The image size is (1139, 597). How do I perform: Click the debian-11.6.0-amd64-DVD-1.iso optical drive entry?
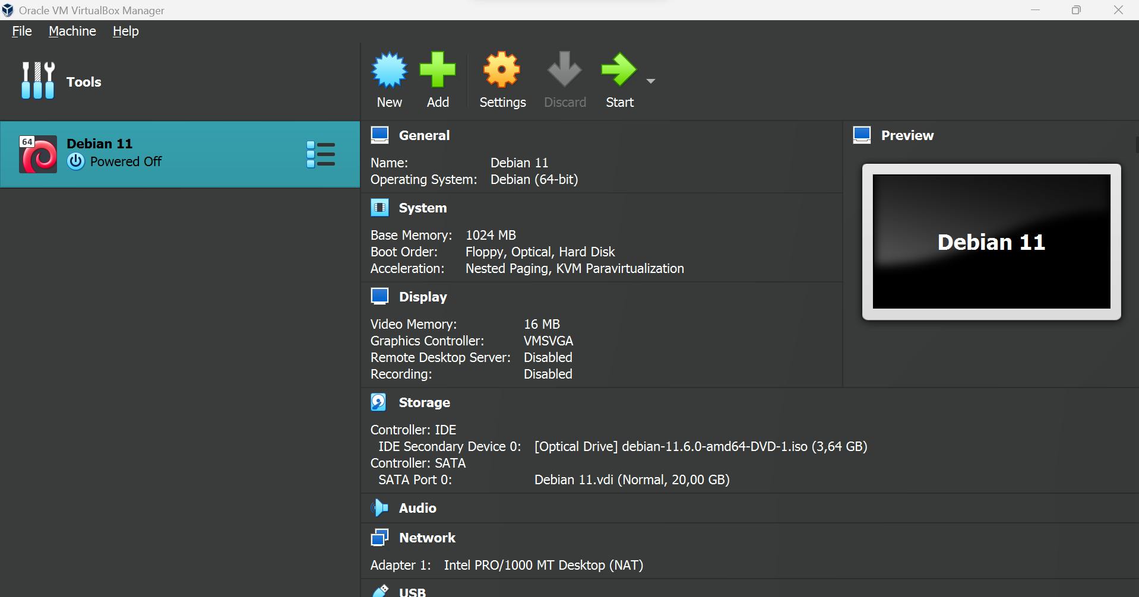click(701, 446)
